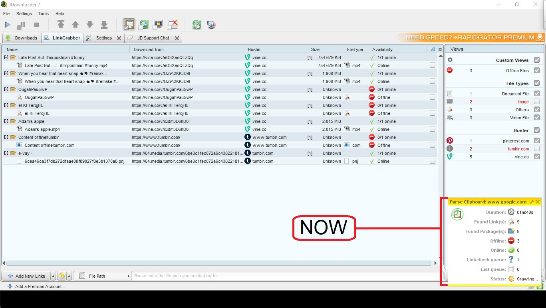546x308 pixels.
Task: Toggle premium usage toolbar icon with padlock
Action: click(x=158, y=25)
